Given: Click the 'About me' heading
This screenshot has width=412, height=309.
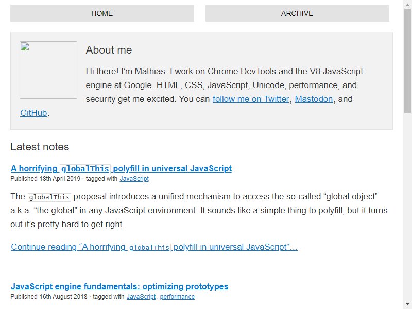Looking at the screenshot, I should click(109, 50).
